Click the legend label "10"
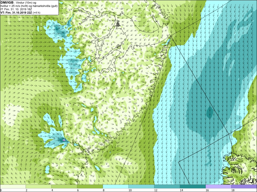The image size is (257, 192). pyautogui.click(x=130, y=190)
